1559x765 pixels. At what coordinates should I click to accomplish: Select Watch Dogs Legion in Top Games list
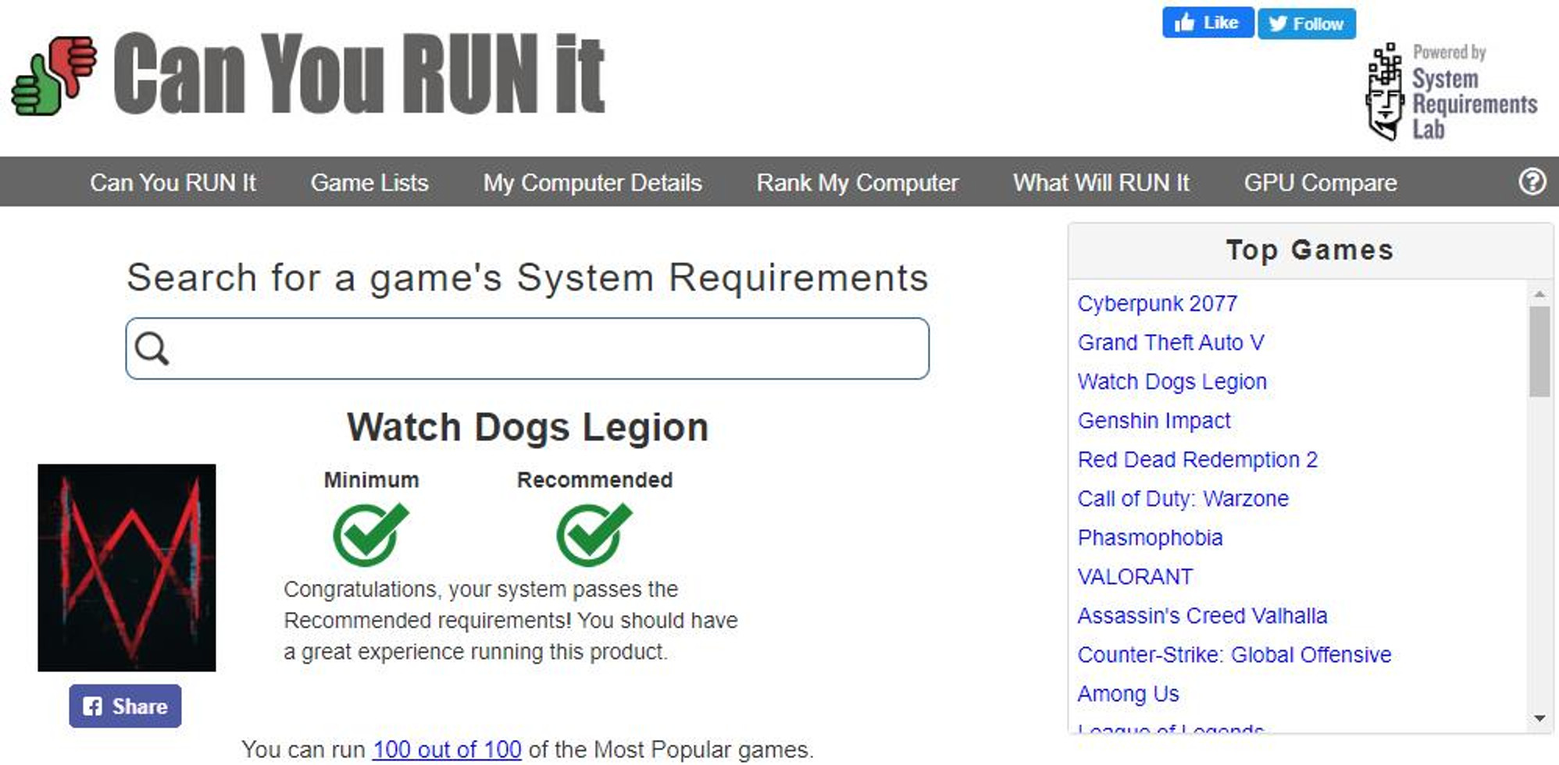1172,381
